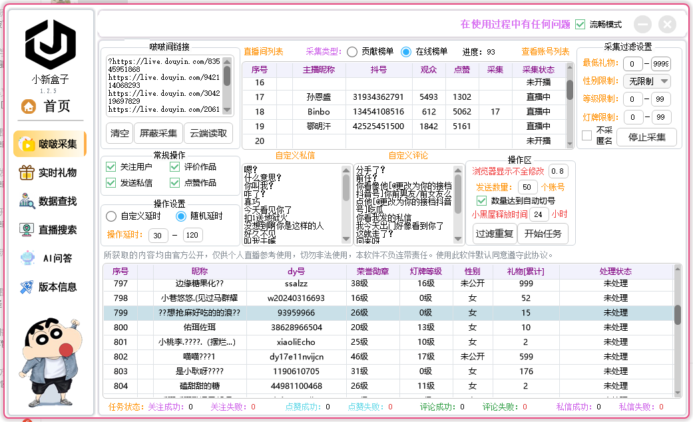Click up arrow of 自定义评论 scrollbar
Image resolution: width=693 pixels, height=422 pixels.
[458, 170]
